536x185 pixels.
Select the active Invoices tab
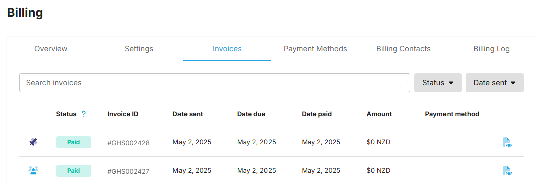(x=227, y=49)
